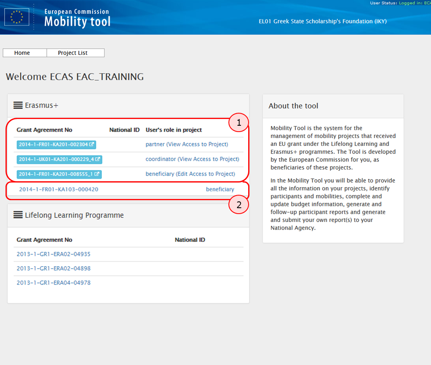Click beneficiary (Edit Access to Project) link
The width and height of the screenshot is (431, 365).
(x=190, y=174)
